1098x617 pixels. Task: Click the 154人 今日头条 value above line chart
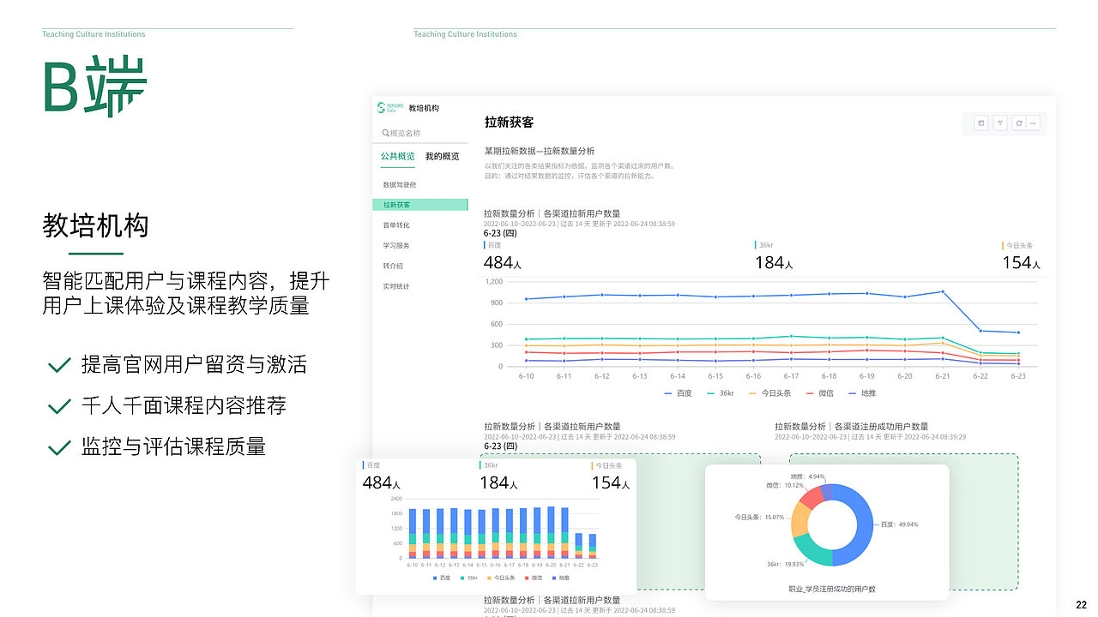pyautogui.click(x=1021, y=263)
